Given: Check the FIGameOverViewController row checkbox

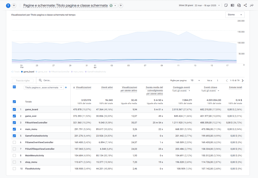Looking at the screenshot, I should click(14, 142).
